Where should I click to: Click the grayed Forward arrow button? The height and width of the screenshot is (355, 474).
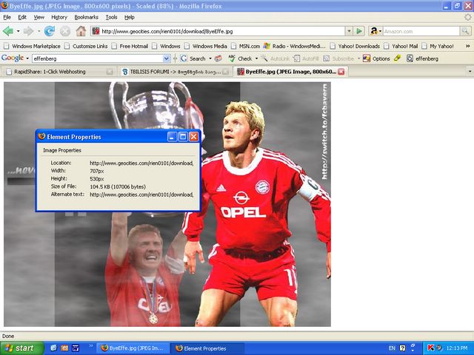(28, 31)
